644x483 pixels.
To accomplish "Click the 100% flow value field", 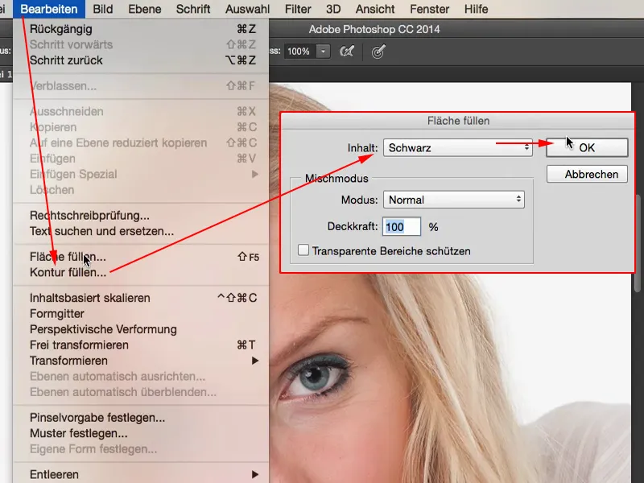I will [299, 52].
